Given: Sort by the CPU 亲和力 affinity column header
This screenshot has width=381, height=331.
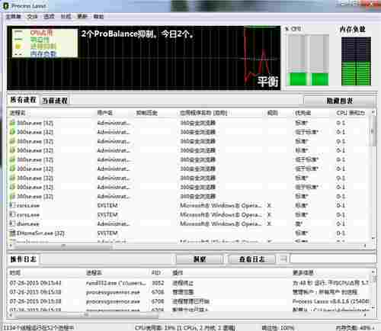Looking at the screenshot, I should [x=351, y=113].
